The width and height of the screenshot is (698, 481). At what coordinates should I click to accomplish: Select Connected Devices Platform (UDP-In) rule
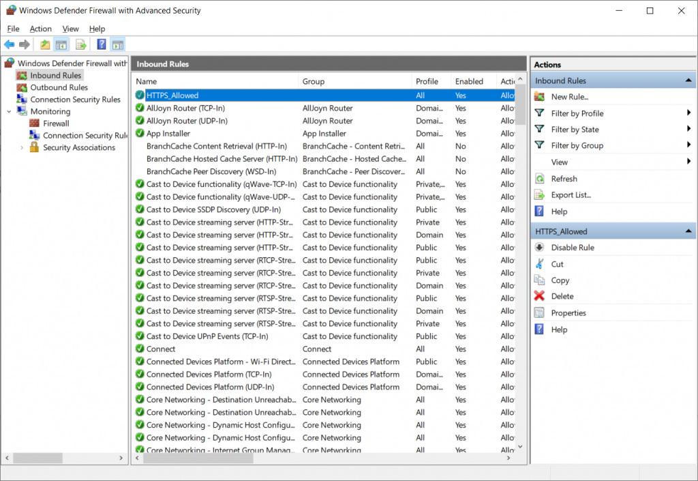[324, 387]
